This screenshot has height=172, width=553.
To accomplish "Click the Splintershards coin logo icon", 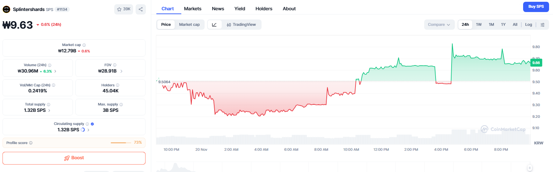I will (7, 9).
